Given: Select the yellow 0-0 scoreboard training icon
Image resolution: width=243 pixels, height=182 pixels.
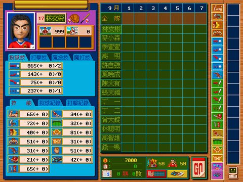Looking at the screenshot, I should pyautogui.click(x=217, y=158).
